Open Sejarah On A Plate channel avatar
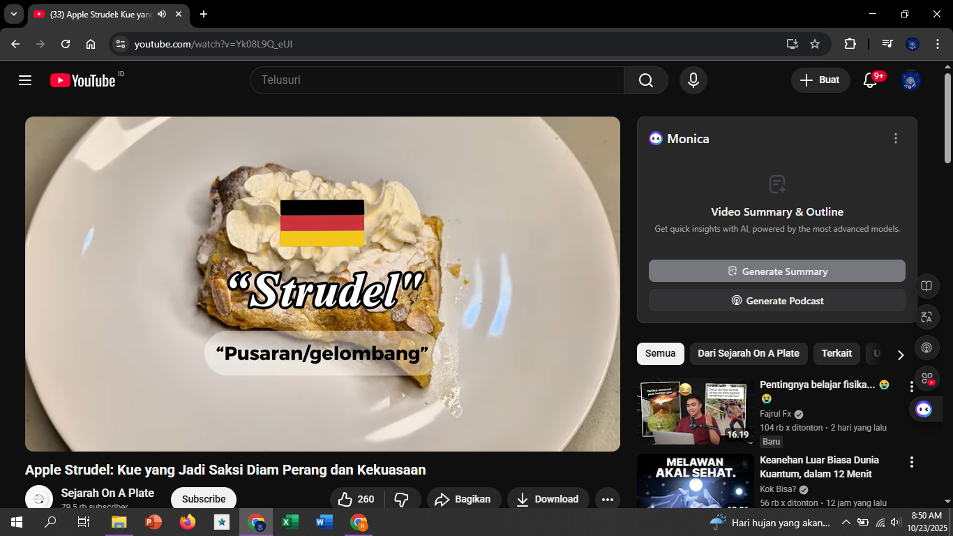The width and height of the screenshot is (953, 536). [x=39, y=498]
